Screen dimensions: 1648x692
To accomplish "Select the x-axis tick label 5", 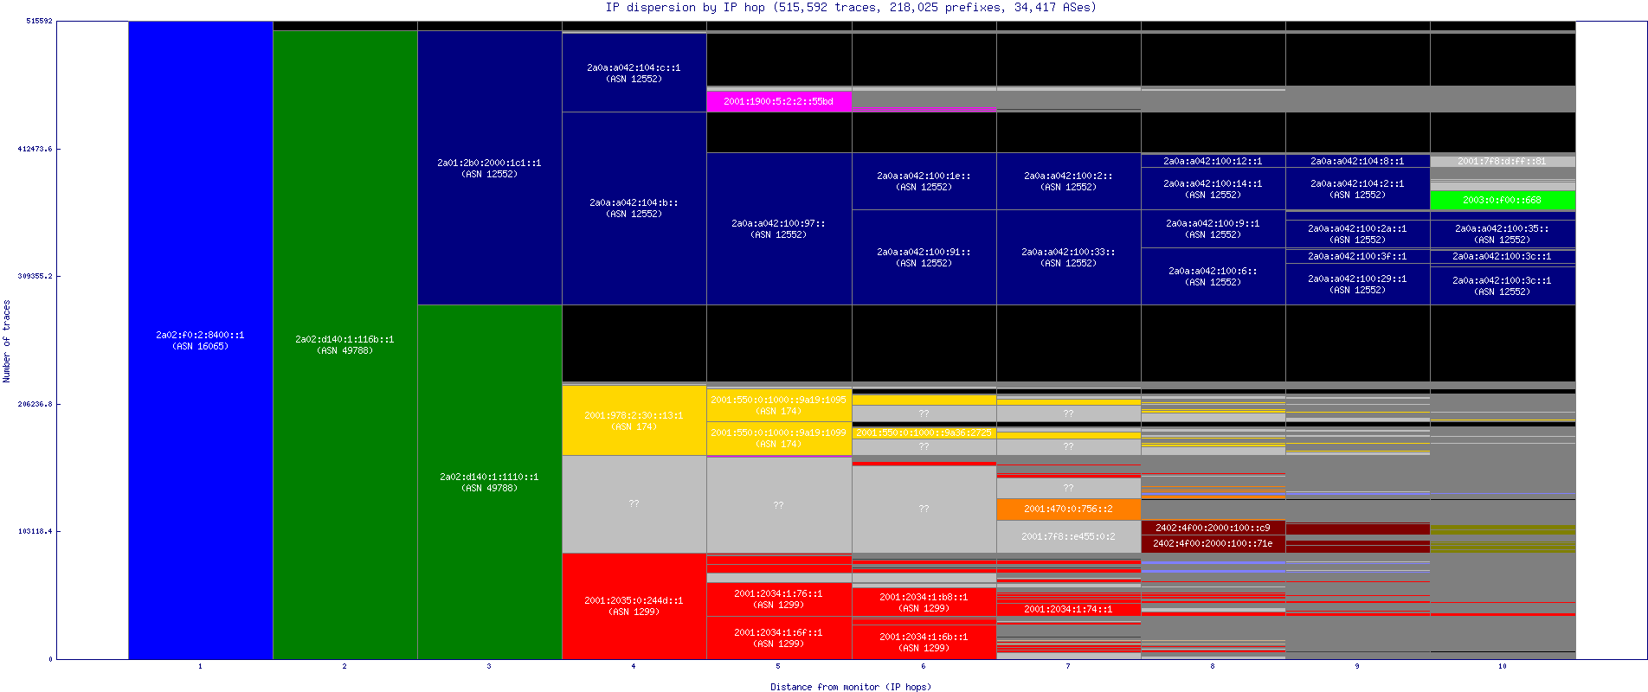I will click(778, 666).
